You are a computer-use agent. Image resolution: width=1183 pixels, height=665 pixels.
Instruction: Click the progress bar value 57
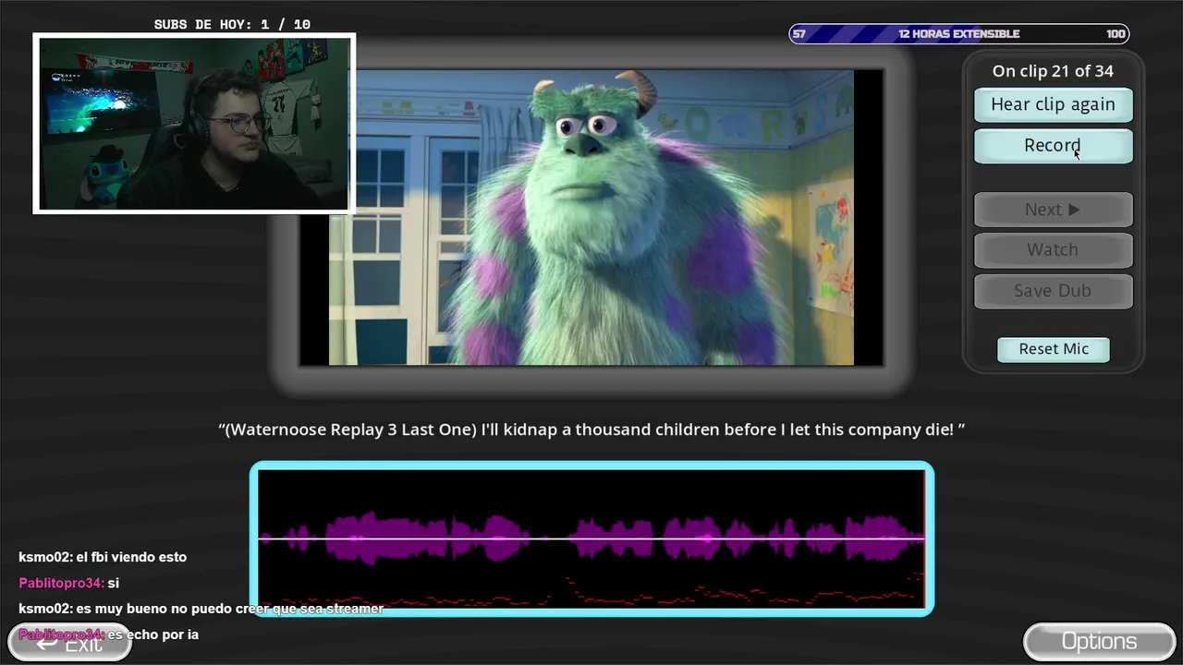pos(799,34)
